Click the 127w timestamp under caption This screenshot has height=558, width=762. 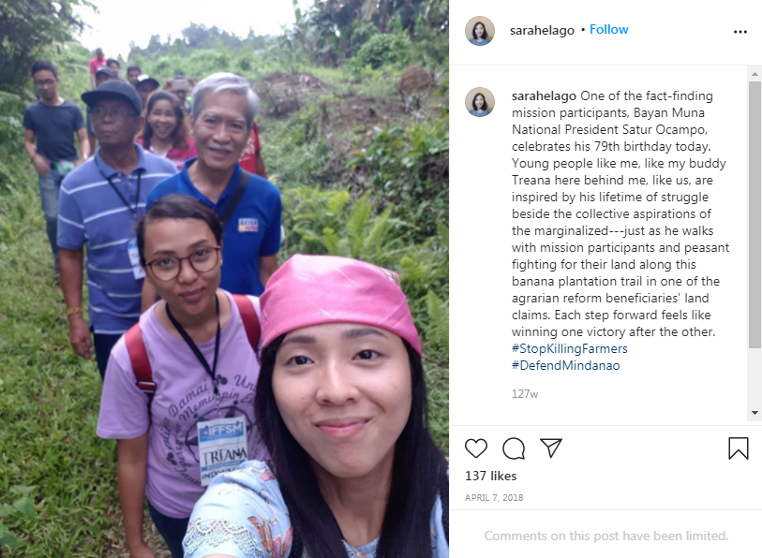pos(525,394)
